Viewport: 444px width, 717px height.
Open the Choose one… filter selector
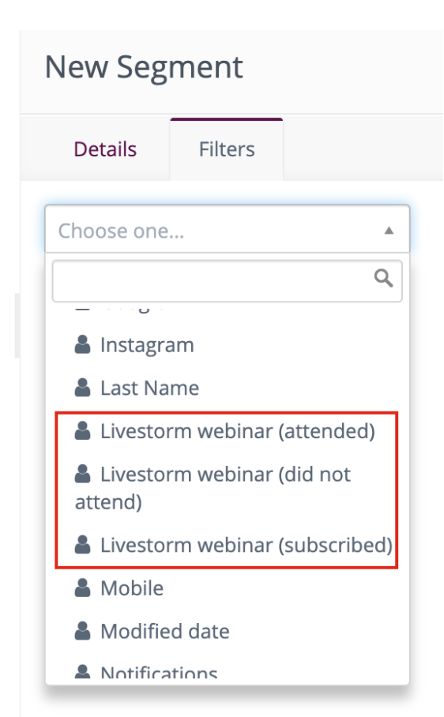[x=228, y=229]
